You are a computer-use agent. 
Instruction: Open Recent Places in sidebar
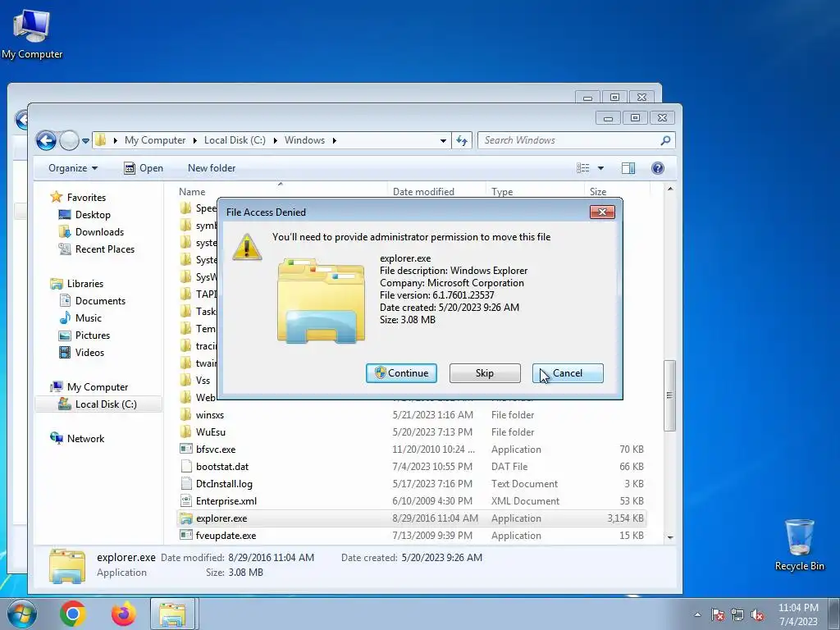click(97, 249)
